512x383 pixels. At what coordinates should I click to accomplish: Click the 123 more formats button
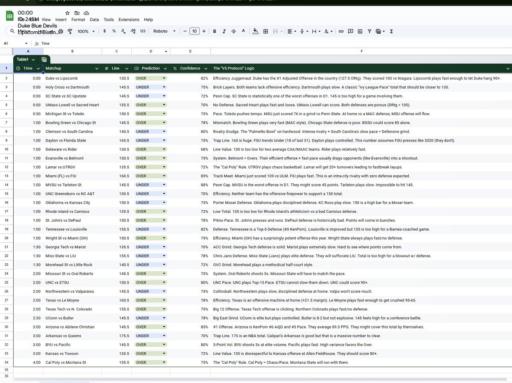(x=143, y=31)
